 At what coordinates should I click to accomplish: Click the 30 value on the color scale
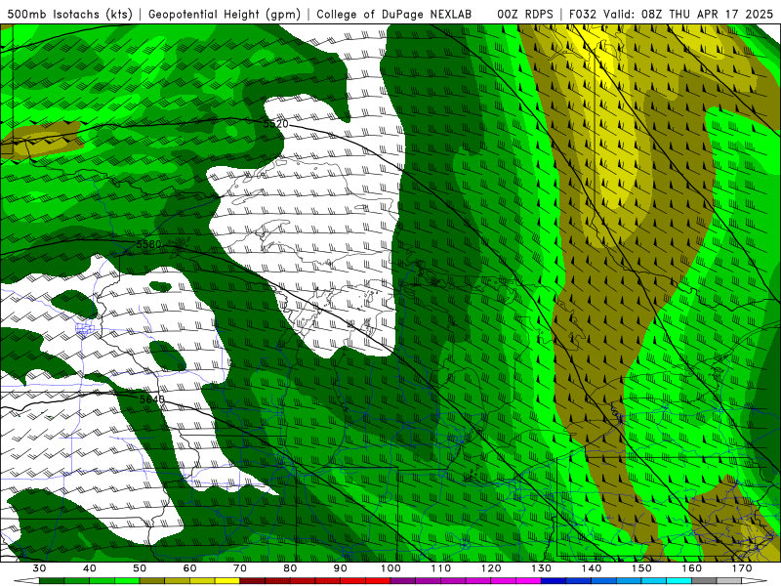pos(39,568)
